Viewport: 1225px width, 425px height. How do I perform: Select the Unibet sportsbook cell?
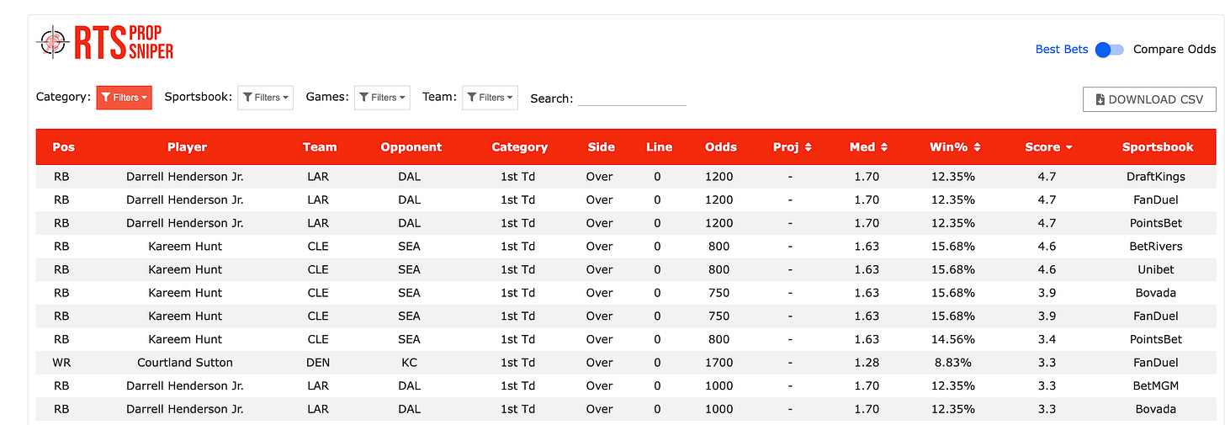1156,269
